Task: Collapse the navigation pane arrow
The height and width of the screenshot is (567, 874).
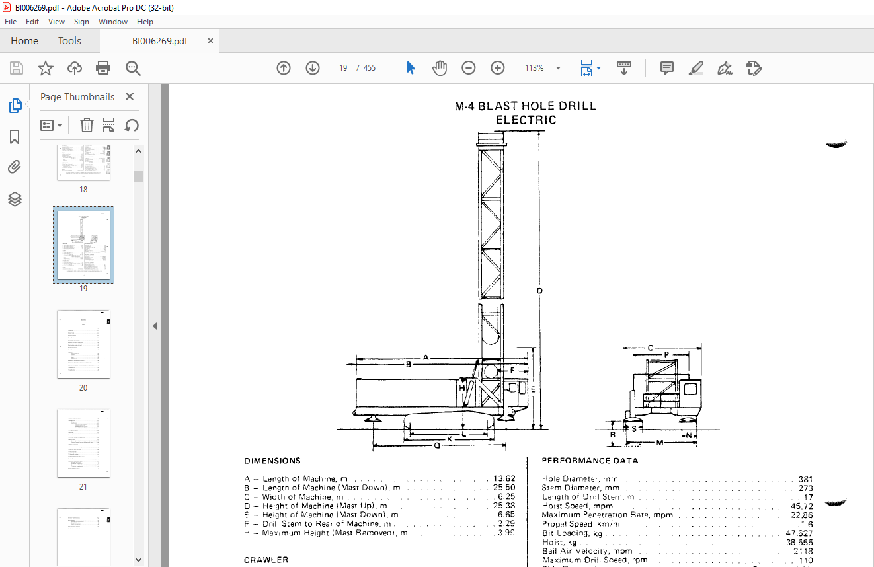Action: (155, 326)
